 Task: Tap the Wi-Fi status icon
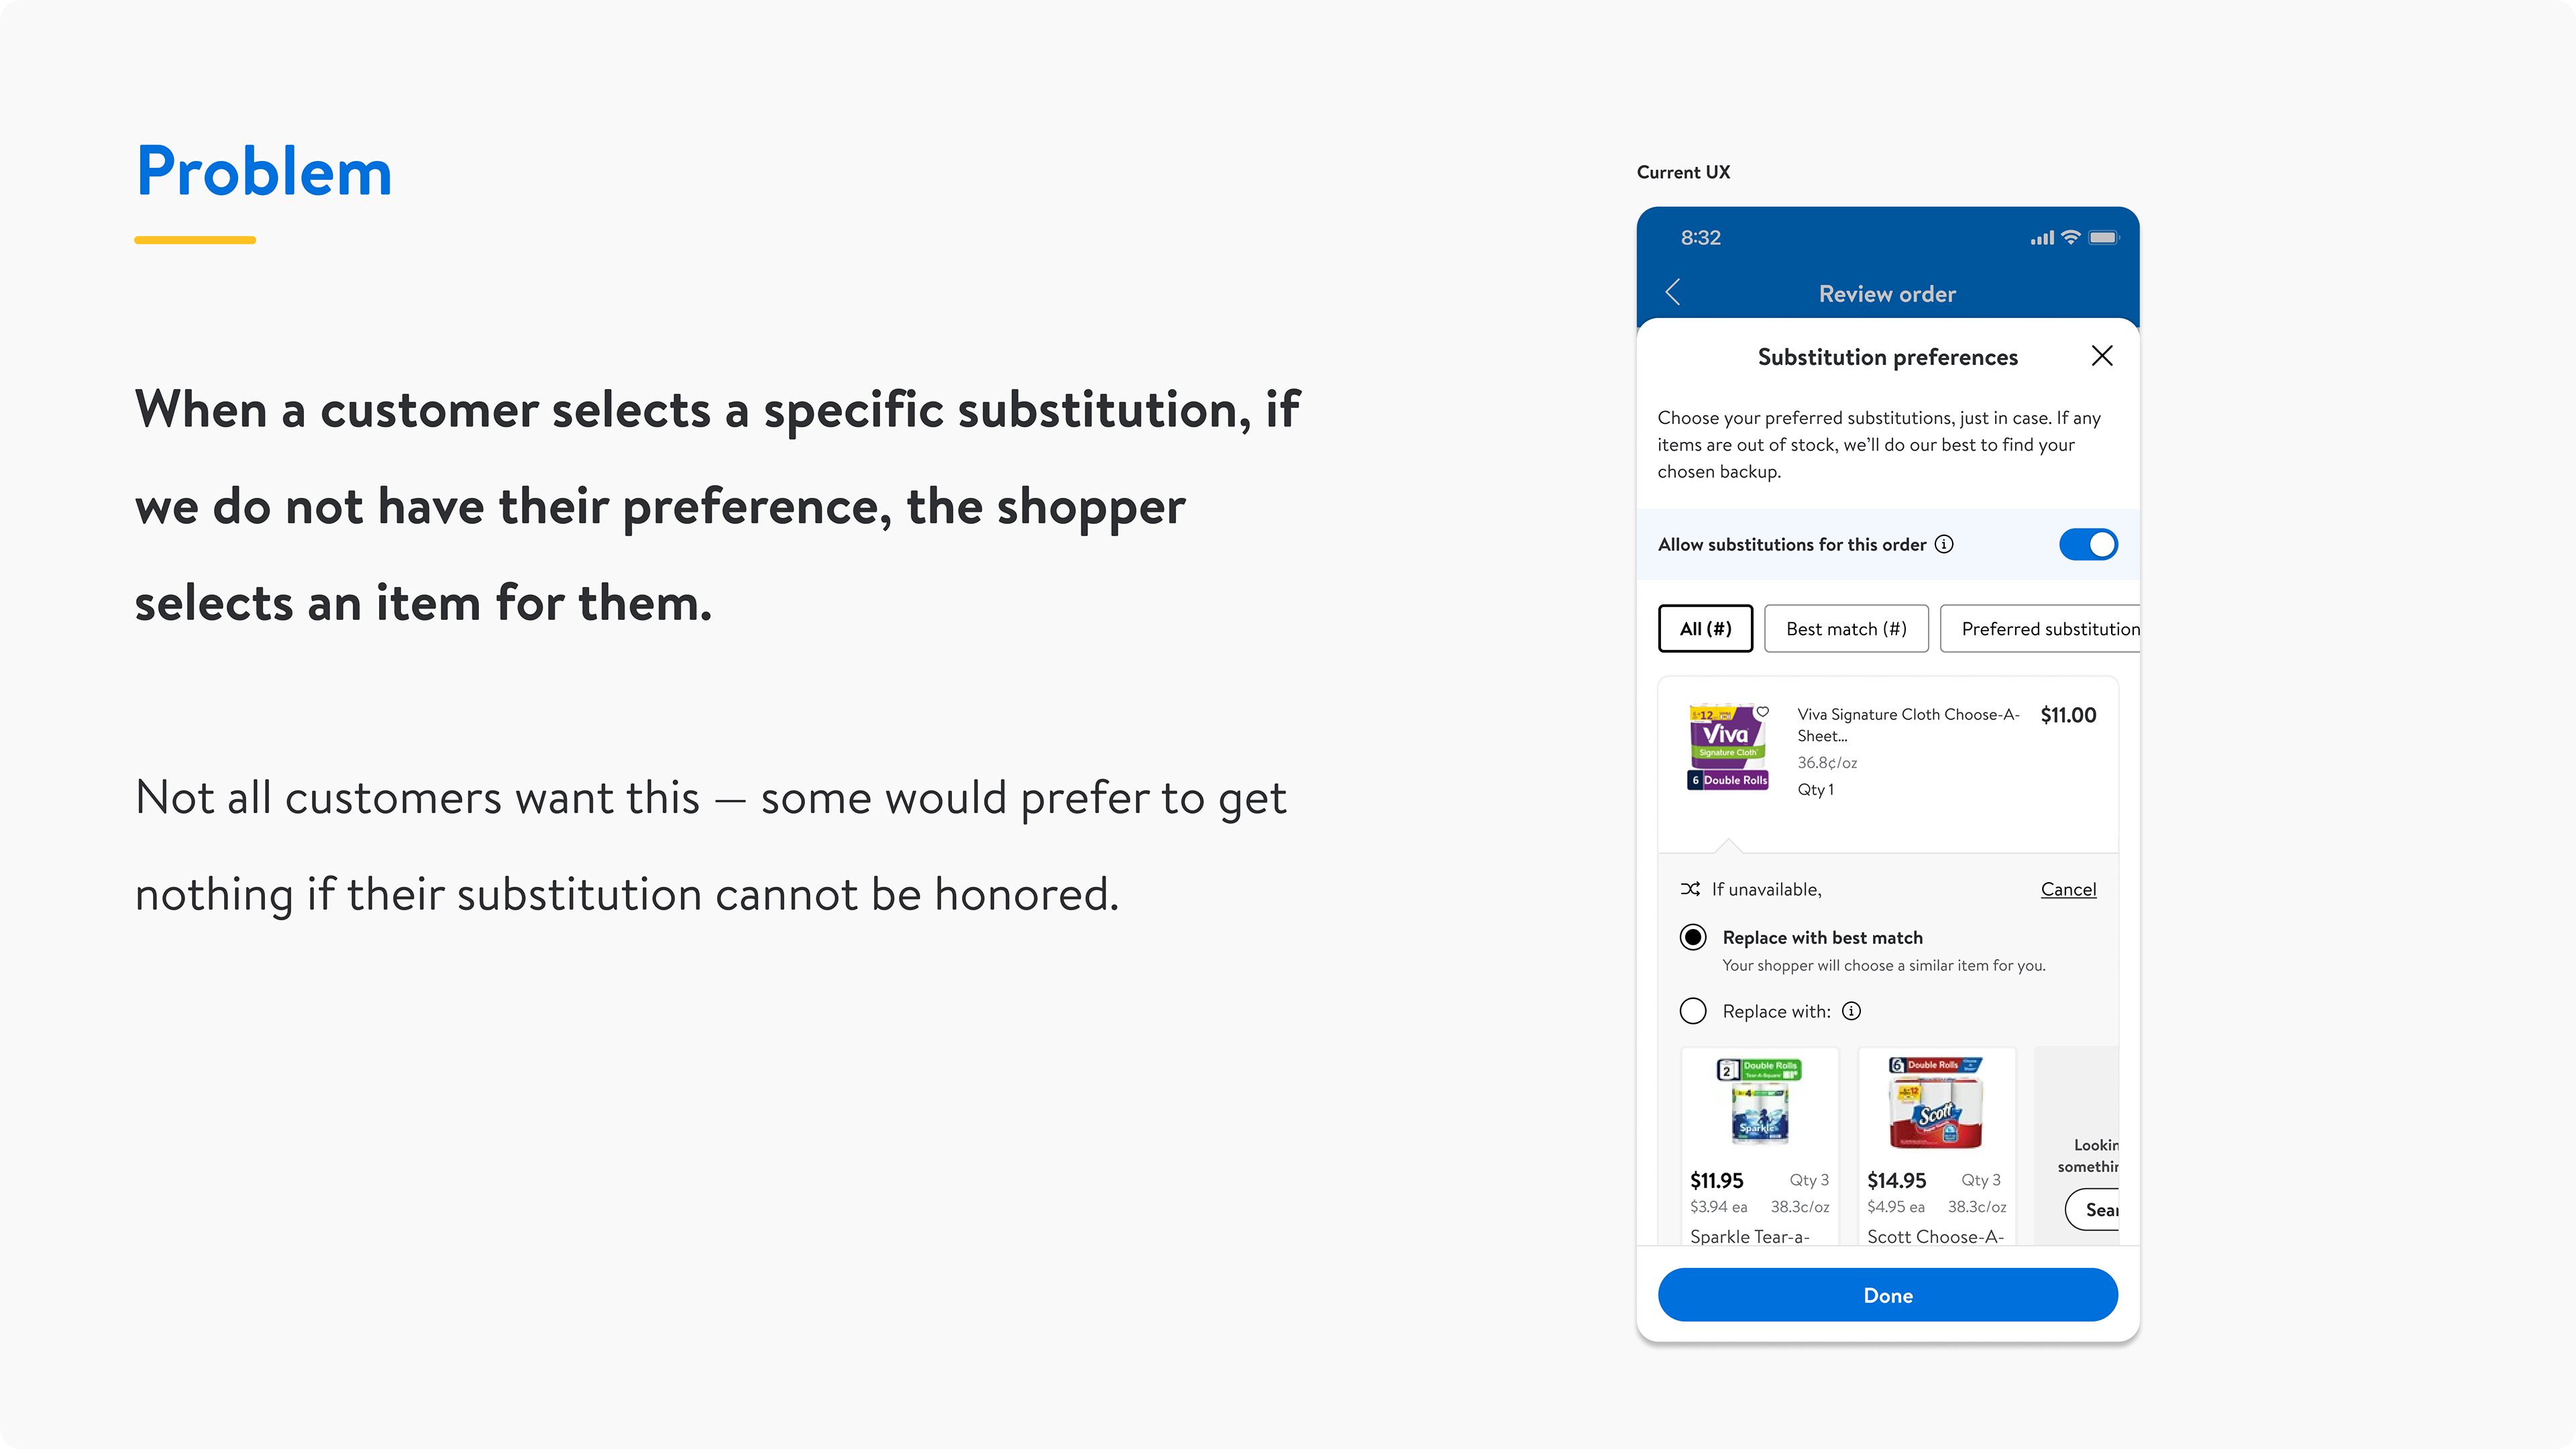(x=2071, y=237)
